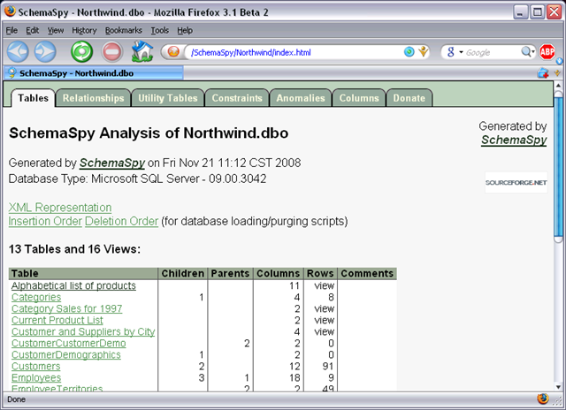The image size is (566, 410).
Task: Open the XML Representation link
Action: point(60,208)
